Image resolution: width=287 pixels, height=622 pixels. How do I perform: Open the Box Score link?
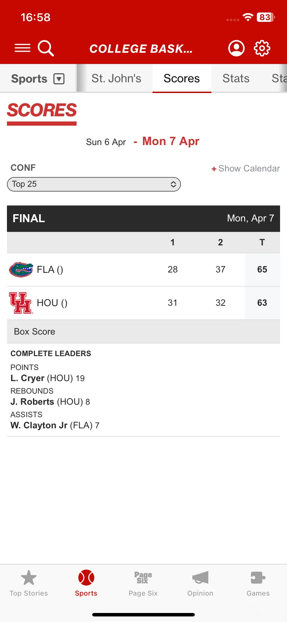pos(35,331)
